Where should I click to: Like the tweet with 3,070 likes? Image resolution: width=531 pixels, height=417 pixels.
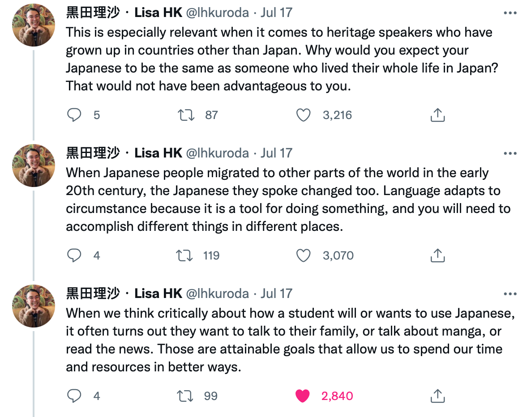point(304,255)
